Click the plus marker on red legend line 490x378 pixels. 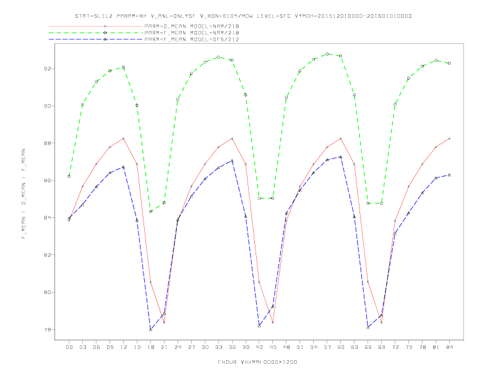[x=105, y=26]
